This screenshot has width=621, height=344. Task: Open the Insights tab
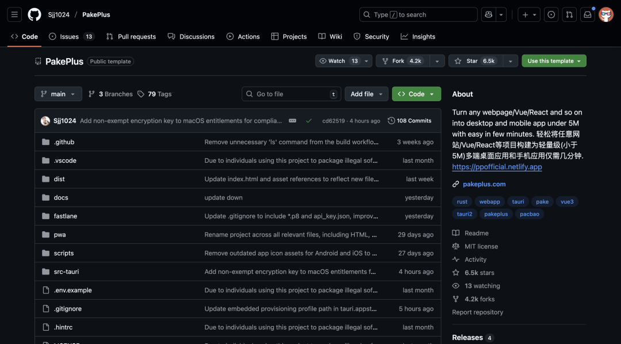tap(418, 36)
